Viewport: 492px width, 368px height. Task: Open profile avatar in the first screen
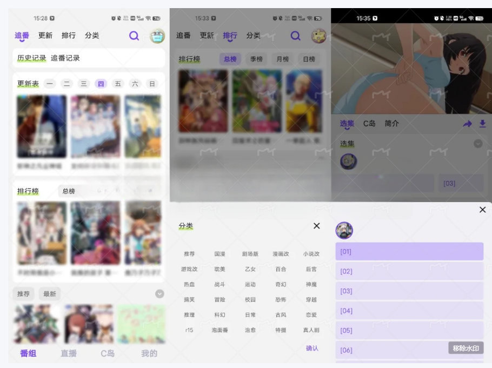click(x=157, y=36)
